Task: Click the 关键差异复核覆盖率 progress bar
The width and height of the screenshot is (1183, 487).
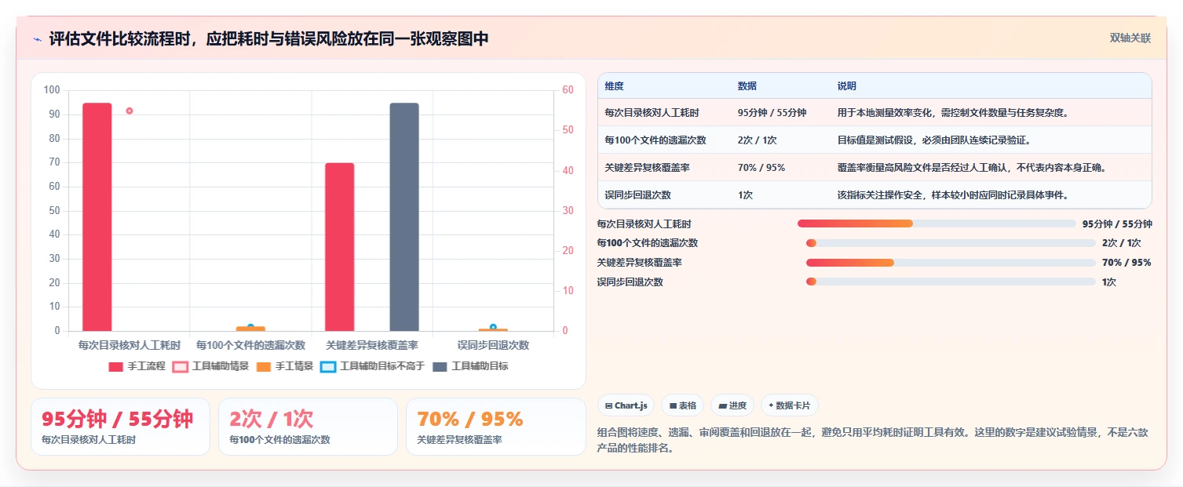Action: (951, 262)
